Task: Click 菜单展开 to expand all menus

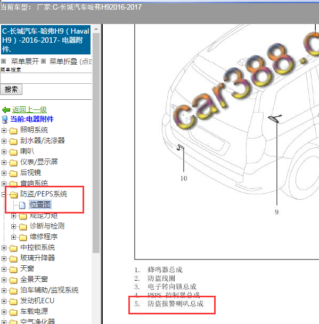Action: 25,61
